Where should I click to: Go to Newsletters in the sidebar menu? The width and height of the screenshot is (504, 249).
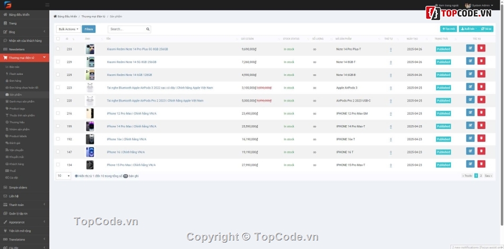(x=16, y=49)
